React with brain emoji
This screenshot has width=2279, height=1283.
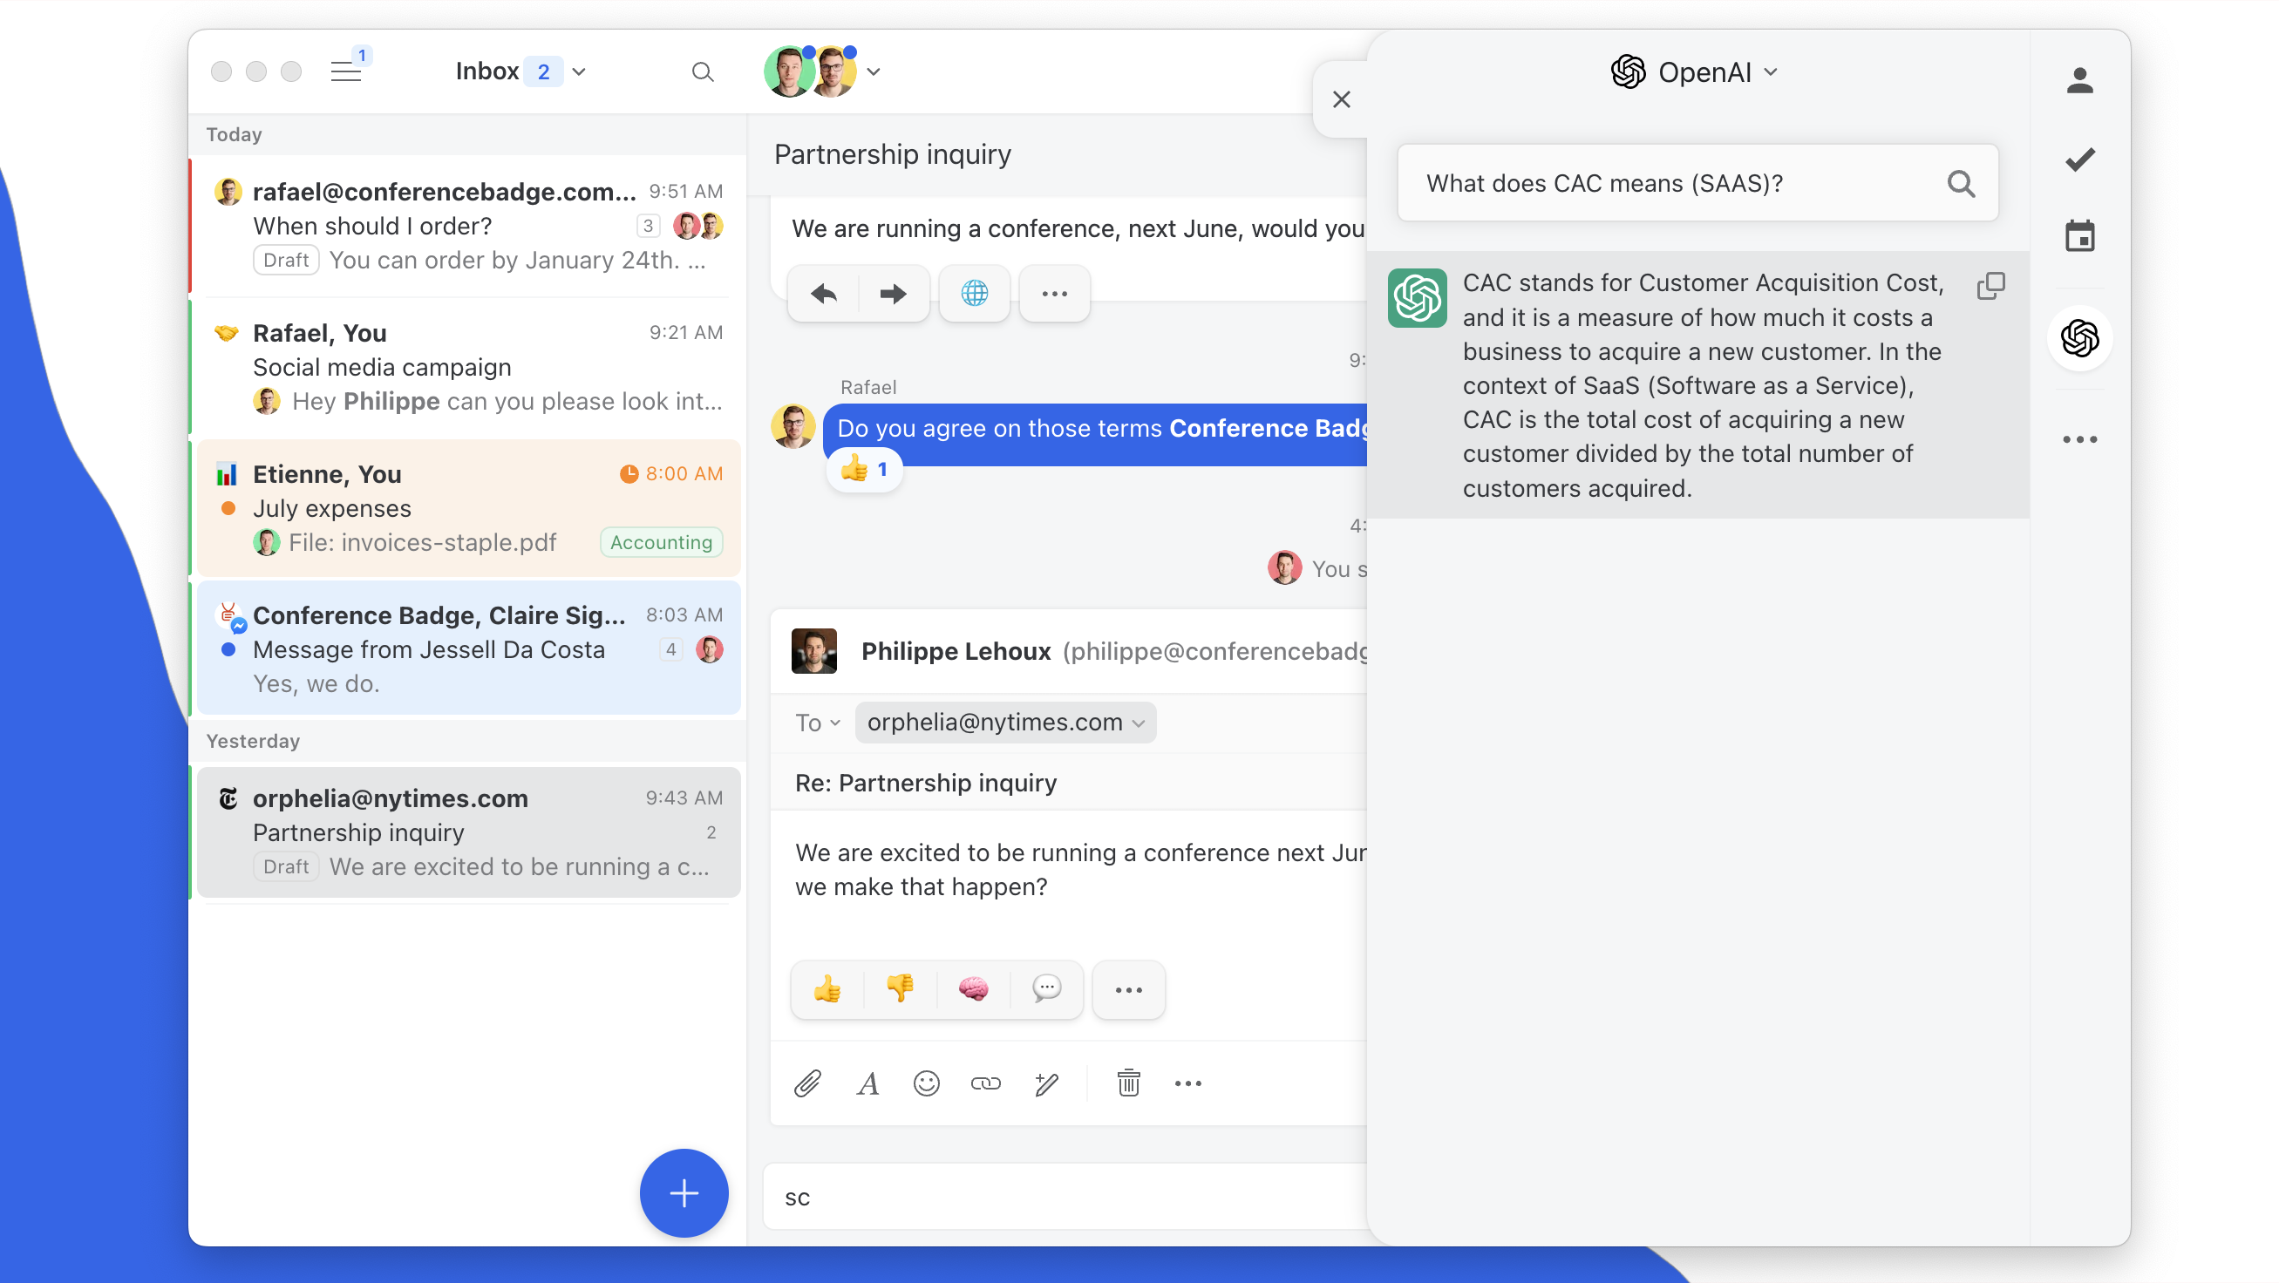[973, 988]
